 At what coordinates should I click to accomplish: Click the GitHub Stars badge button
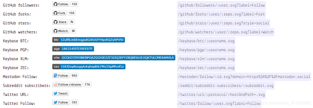click(x=60, y=22)
